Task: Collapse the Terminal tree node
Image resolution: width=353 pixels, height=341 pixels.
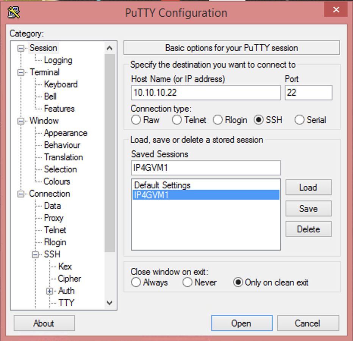Action: coord(21,73)
